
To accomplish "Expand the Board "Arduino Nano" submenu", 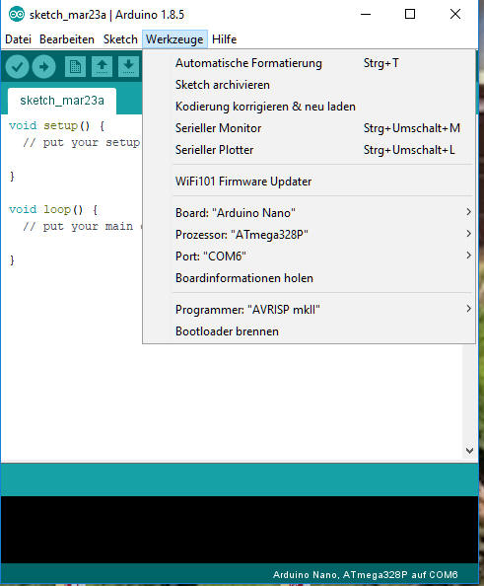I will (x=309, y=213).
